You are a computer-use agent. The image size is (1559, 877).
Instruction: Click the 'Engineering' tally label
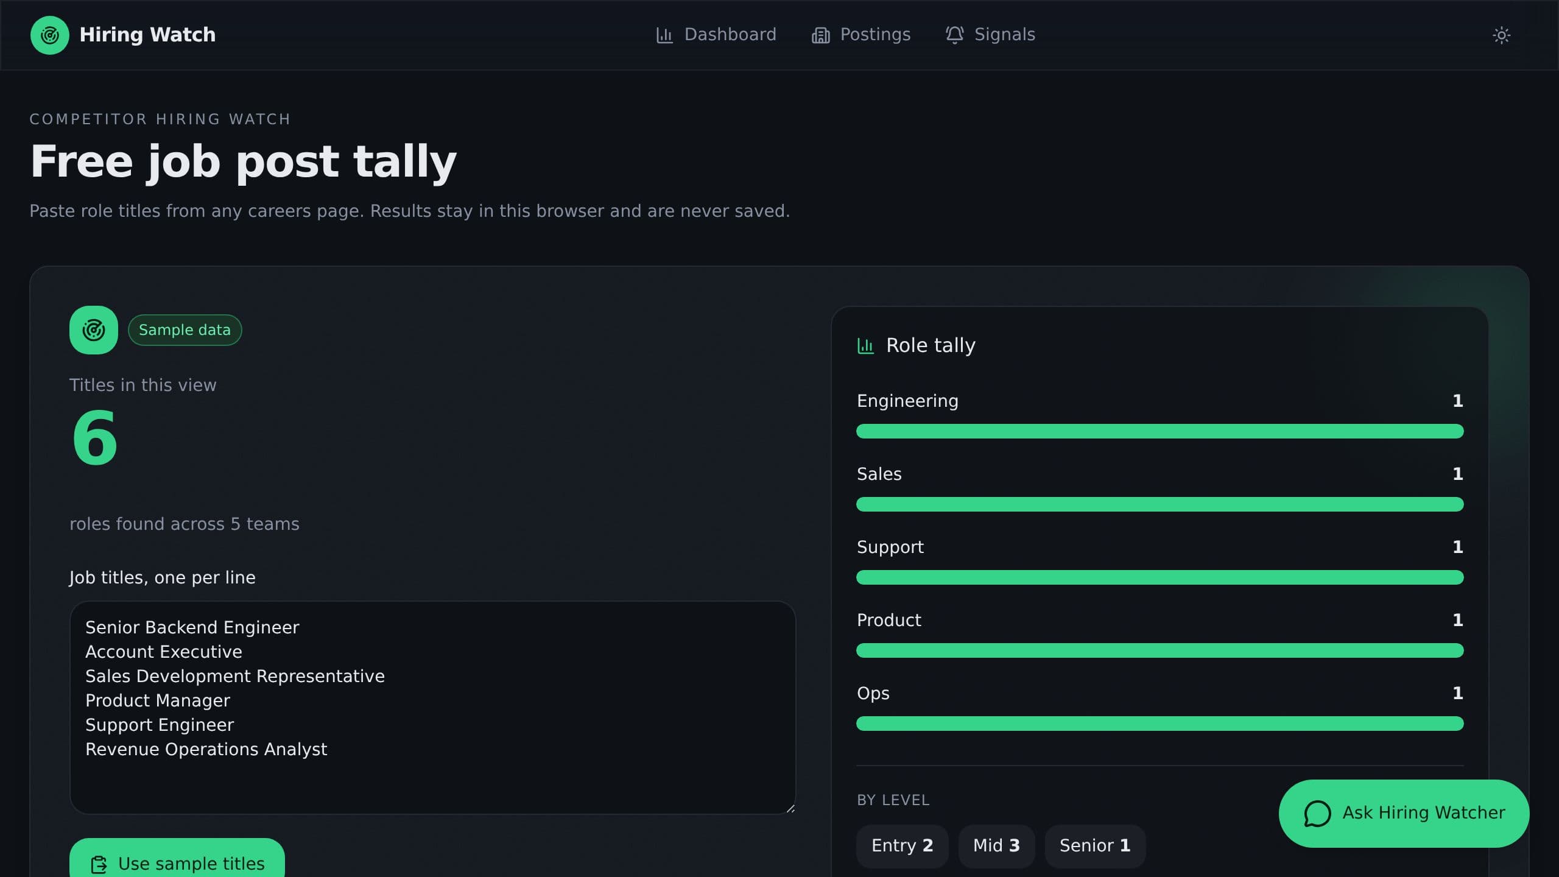point(907,401)
